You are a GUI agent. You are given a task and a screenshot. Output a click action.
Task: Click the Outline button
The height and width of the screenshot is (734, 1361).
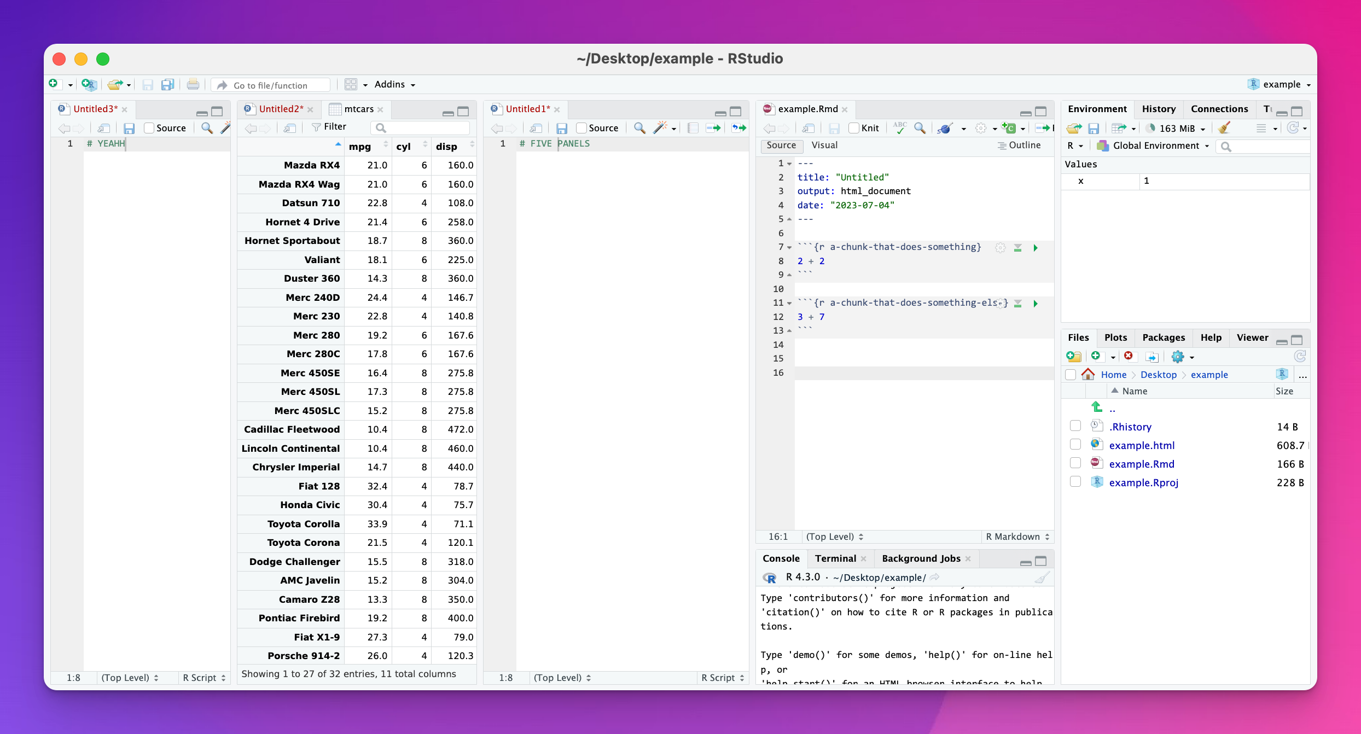pos(1019,145)
